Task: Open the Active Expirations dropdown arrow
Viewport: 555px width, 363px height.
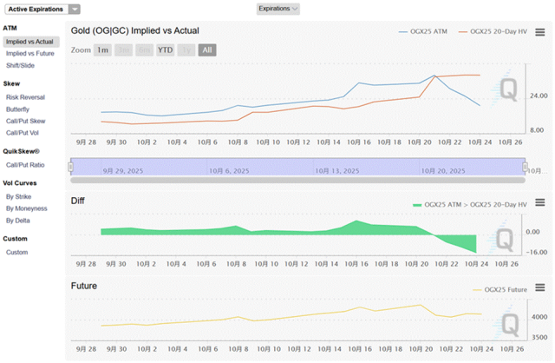Action: tap(74, 9)
